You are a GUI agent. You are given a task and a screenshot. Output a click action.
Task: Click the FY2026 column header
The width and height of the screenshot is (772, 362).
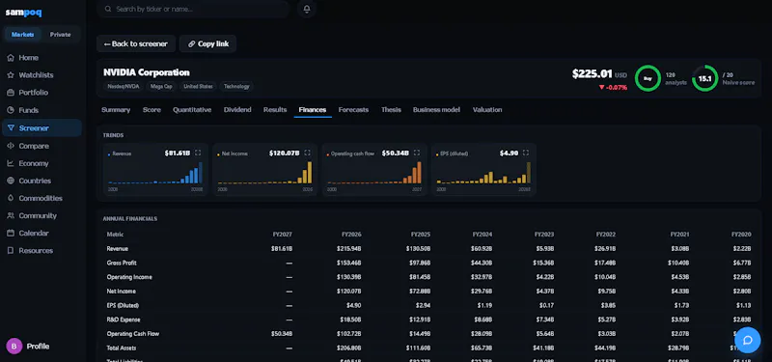(351, 235)
